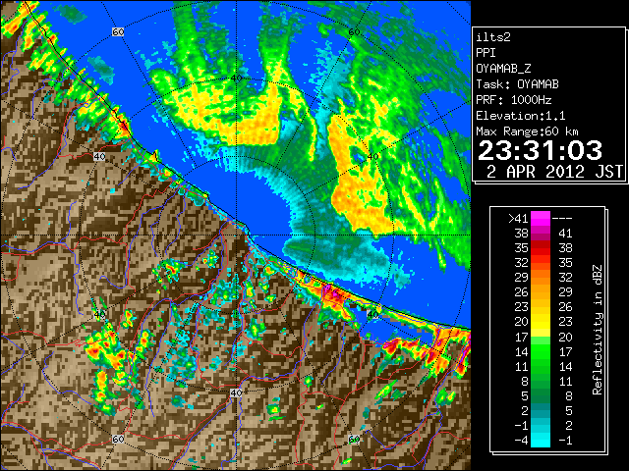Click the 40 km ring label due south

pos(236,392)
